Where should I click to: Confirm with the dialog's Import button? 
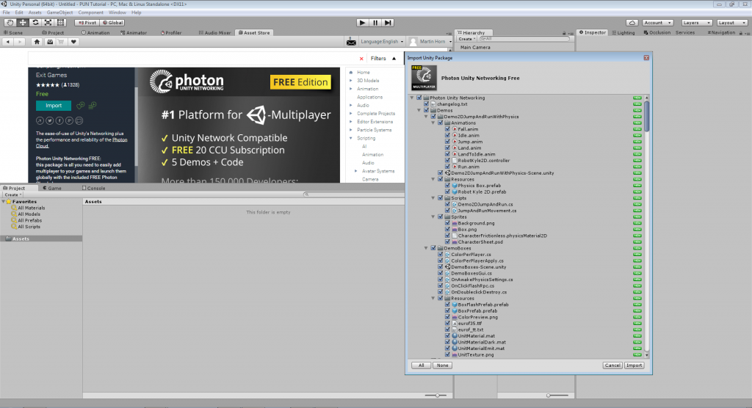634,365
